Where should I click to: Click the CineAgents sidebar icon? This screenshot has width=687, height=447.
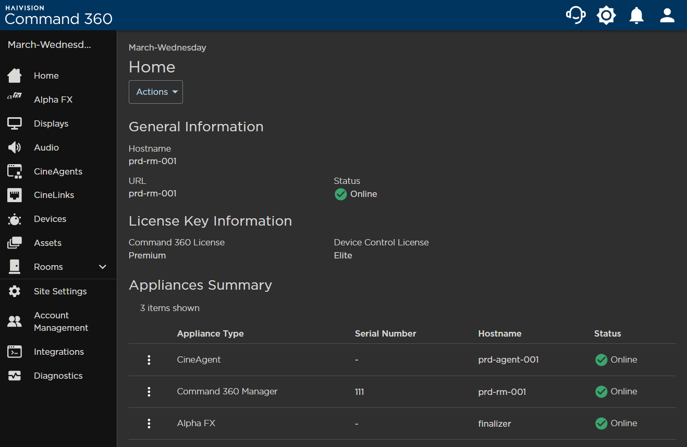[x=15, y=171]
